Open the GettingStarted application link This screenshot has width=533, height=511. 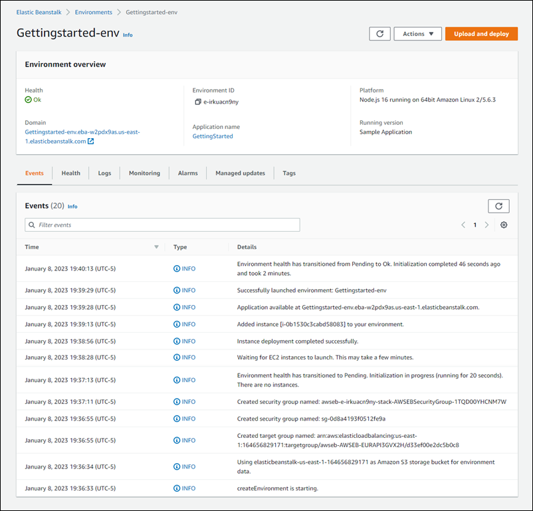coord(212,136)
